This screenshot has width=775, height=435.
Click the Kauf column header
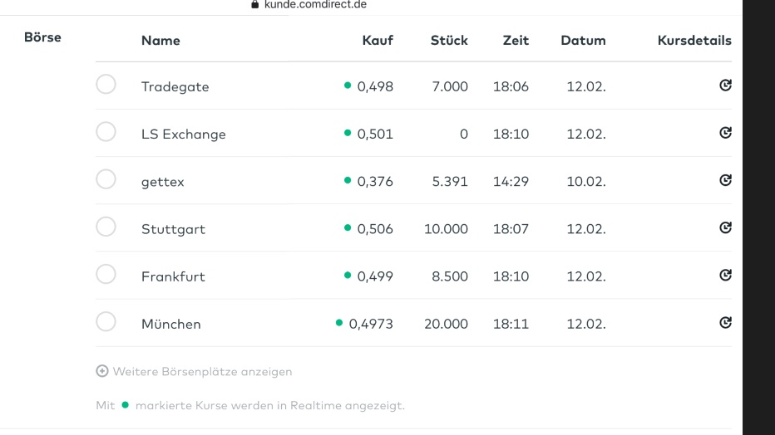pos(378,40)
